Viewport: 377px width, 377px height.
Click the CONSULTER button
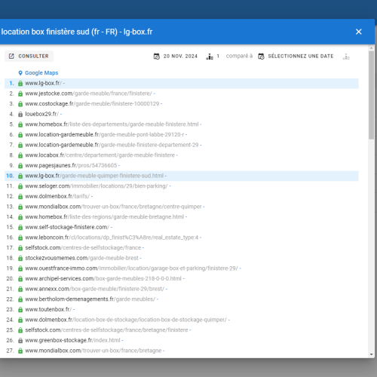point(29,56)
